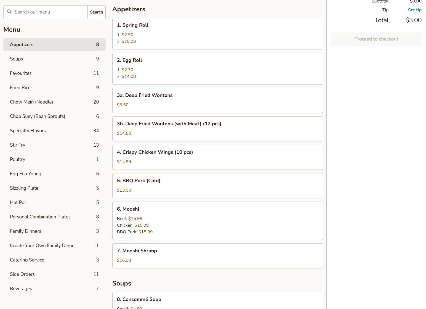Screen dimensions: 426x309
Task: Go to Beverages category
Action: tap(54, 289)
